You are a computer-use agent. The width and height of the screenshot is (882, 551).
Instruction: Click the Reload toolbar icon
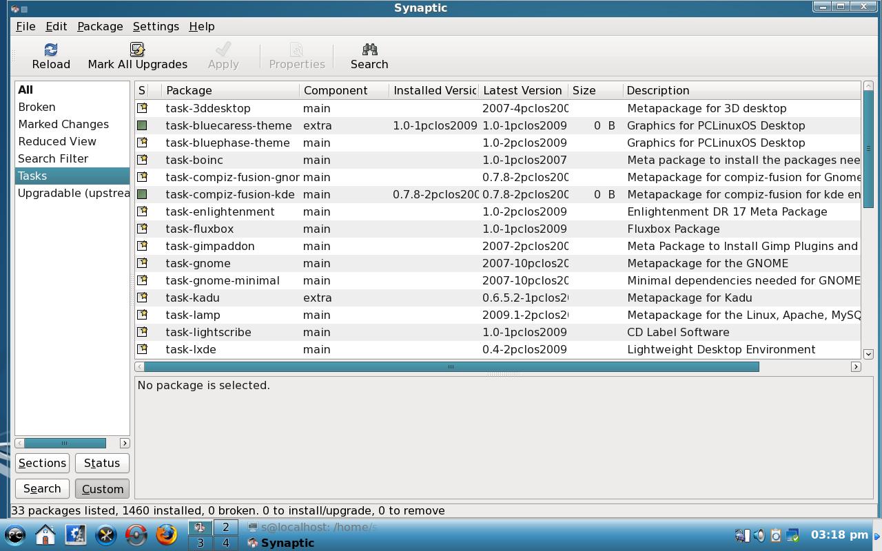point(51,50)
